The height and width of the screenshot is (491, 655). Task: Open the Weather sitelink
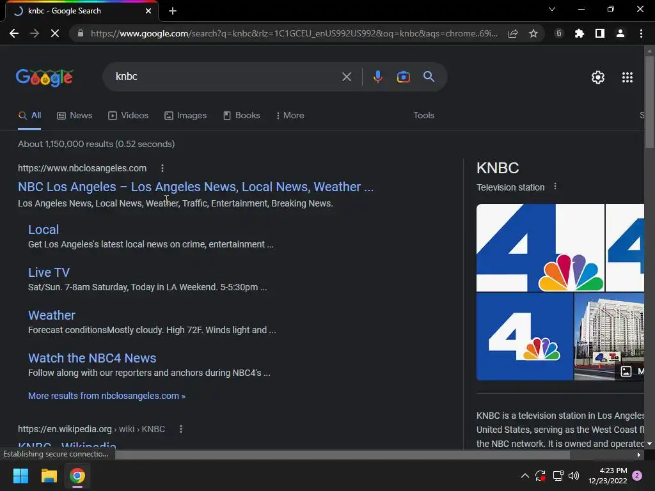[x=52, y=315]
